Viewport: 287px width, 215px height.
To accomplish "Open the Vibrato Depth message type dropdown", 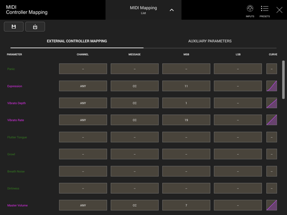I will [x=135, y=103].
